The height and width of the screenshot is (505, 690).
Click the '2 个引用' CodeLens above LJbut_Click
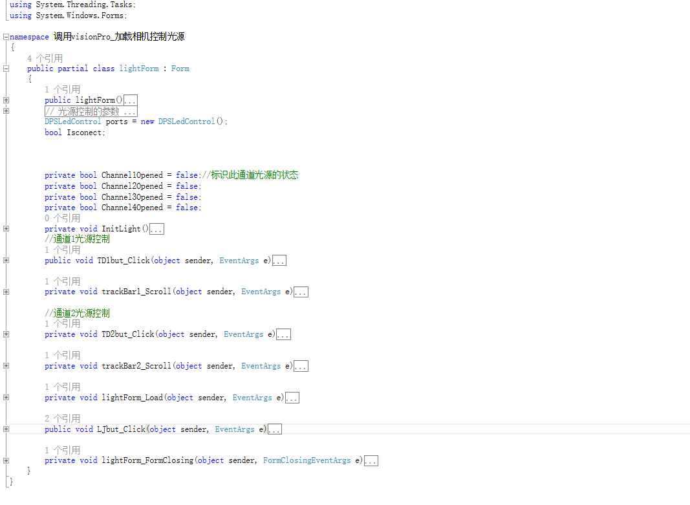[63, 419]
